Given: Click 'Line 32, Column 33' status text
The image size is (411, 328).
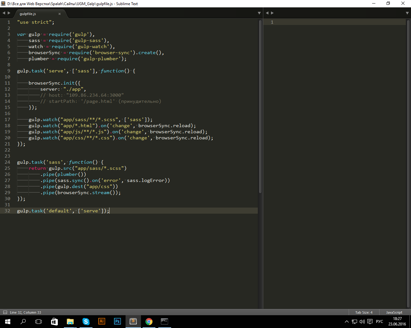Looking at the screenshot, I should pos(25,312).
